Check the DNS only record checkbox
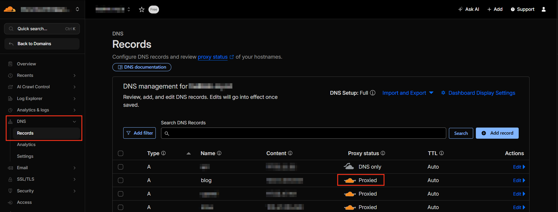 click(x=121, y=167)
